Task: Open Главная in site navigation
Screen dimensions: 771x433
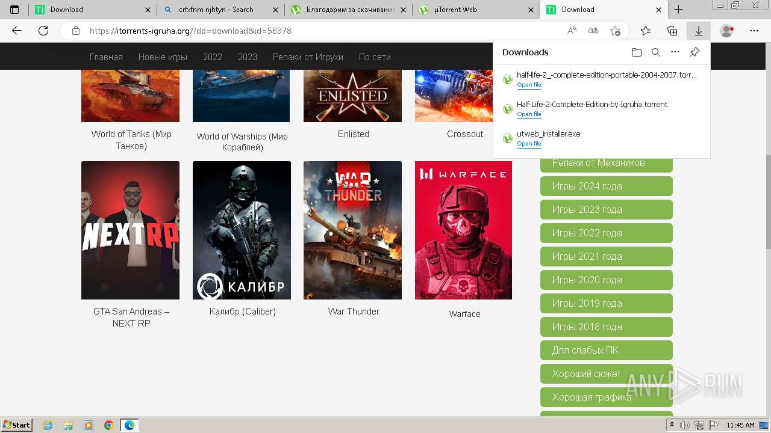Action: 106,57
